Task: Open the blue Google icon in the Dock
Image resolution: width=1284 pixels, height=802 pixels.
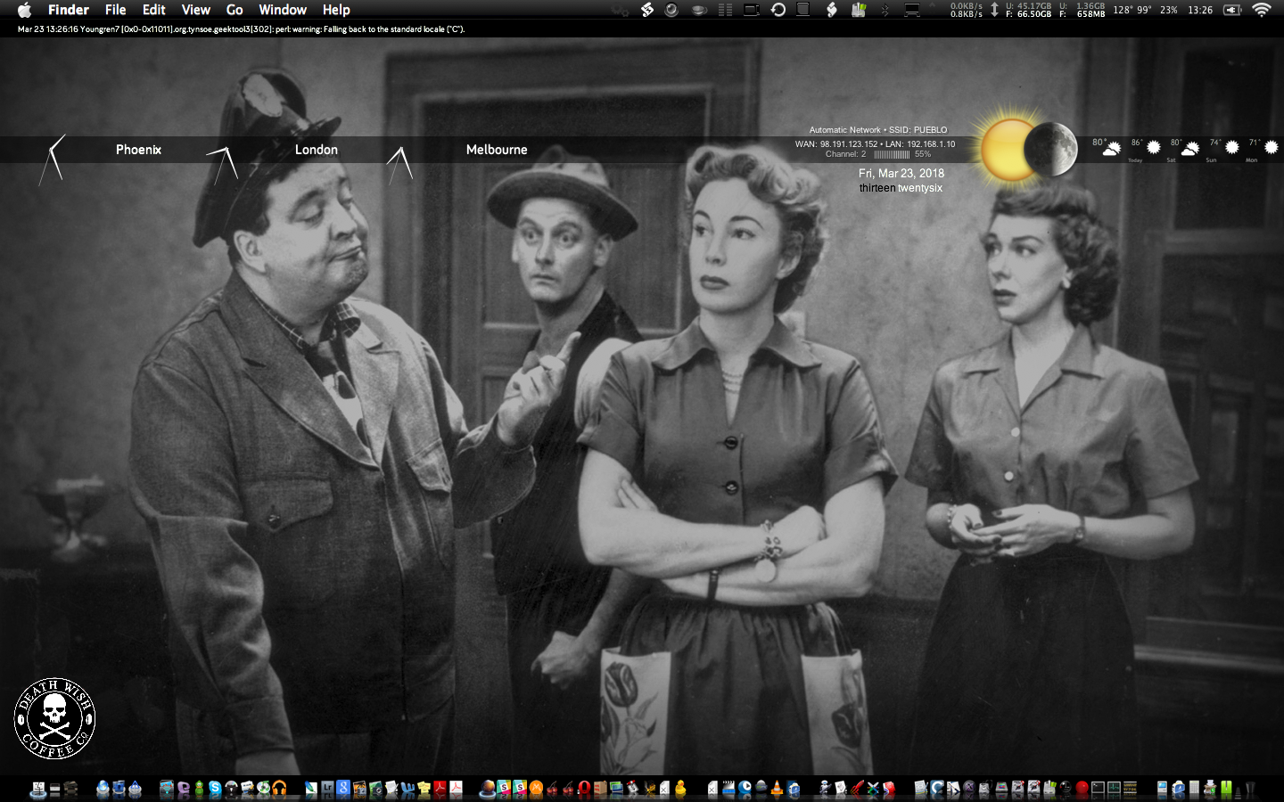Action: pos(342,789)
